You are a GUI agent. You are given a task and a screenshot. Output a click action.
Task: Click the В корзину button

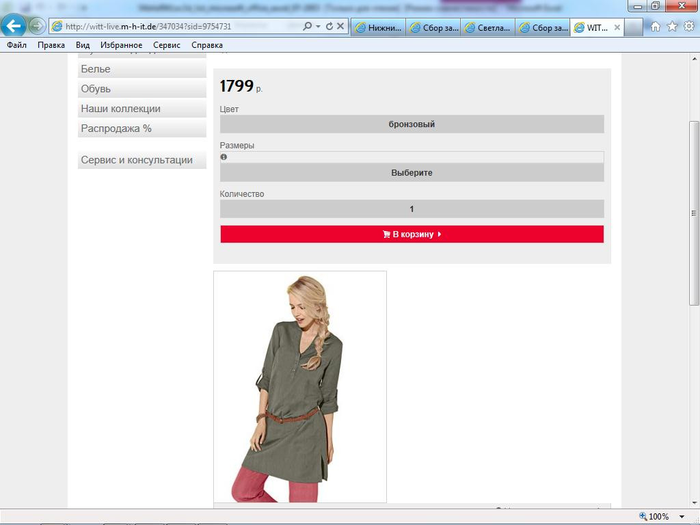tap(412, 234)
